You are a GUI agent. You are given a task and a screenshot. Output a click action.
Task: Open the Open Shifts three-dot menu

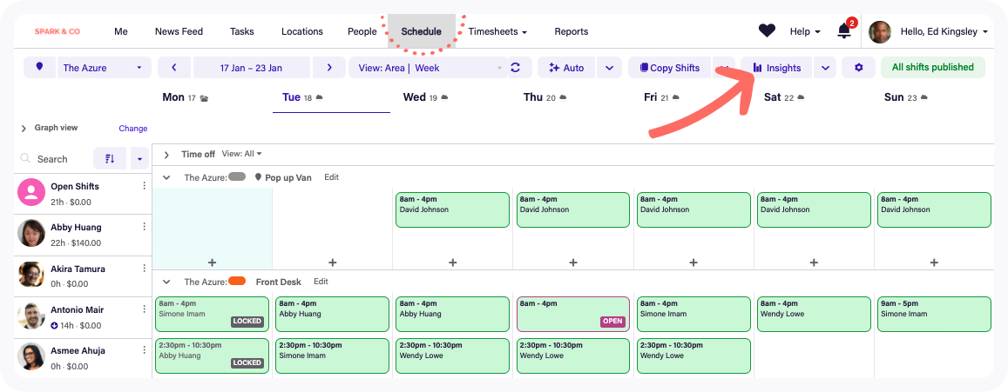click(145, 186)
